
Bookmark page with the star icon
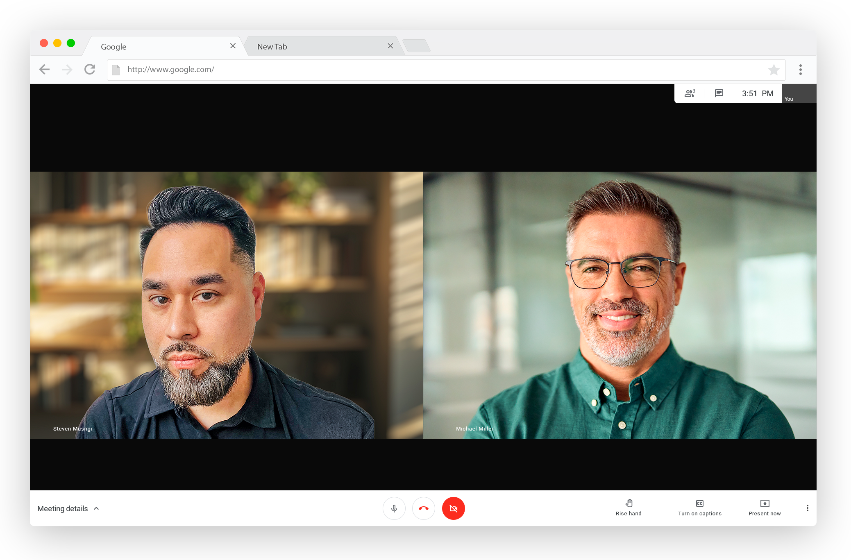pos(774,70)
